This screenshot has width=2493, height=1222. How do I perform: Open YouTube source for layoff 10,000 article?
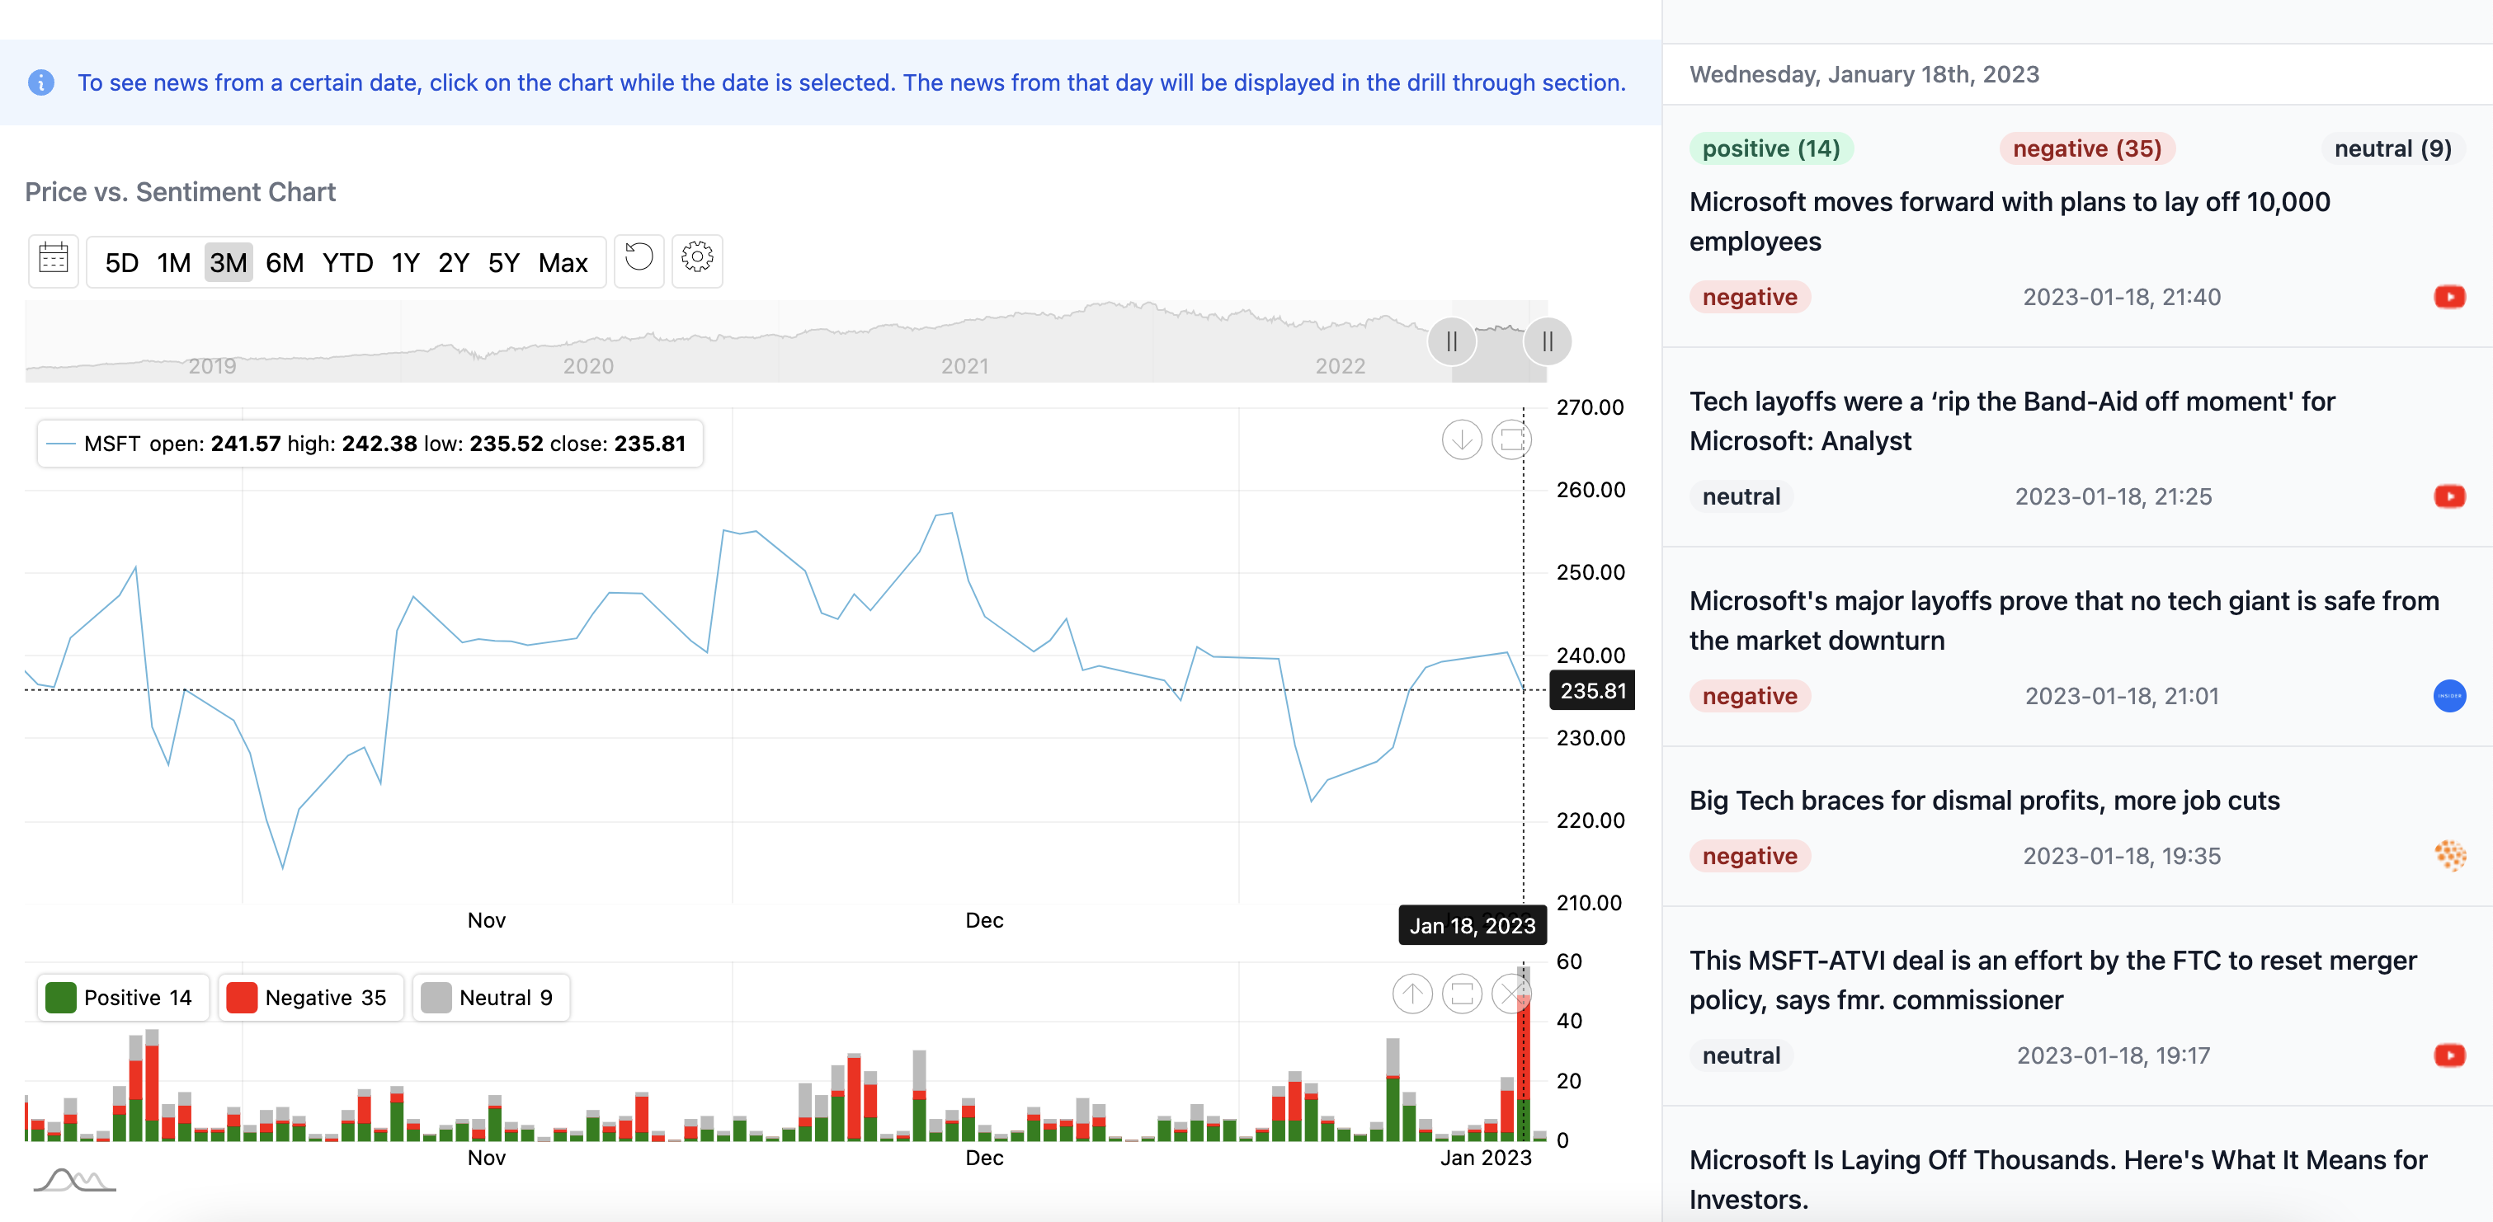click(x=2448, y=297)
